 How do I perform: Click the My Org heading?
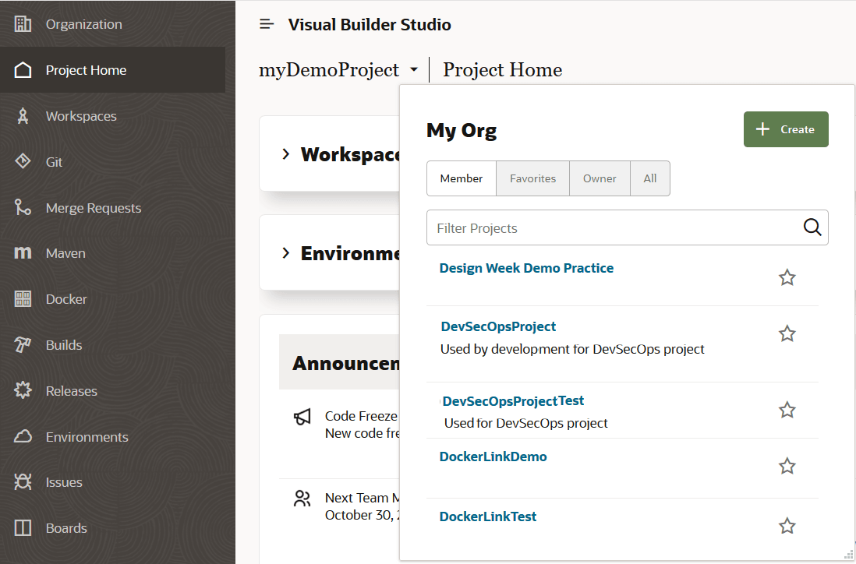tap(462, 130)
